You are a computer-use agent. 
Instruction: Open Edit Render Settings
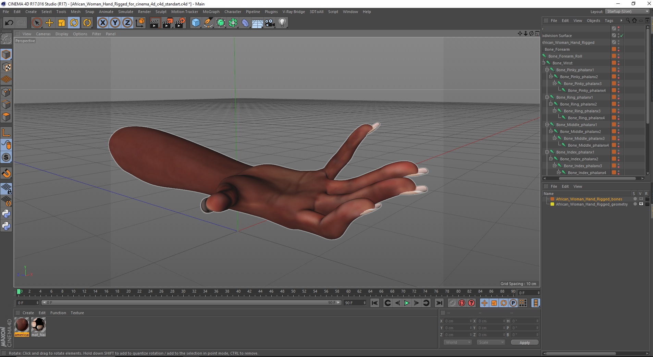180,23
